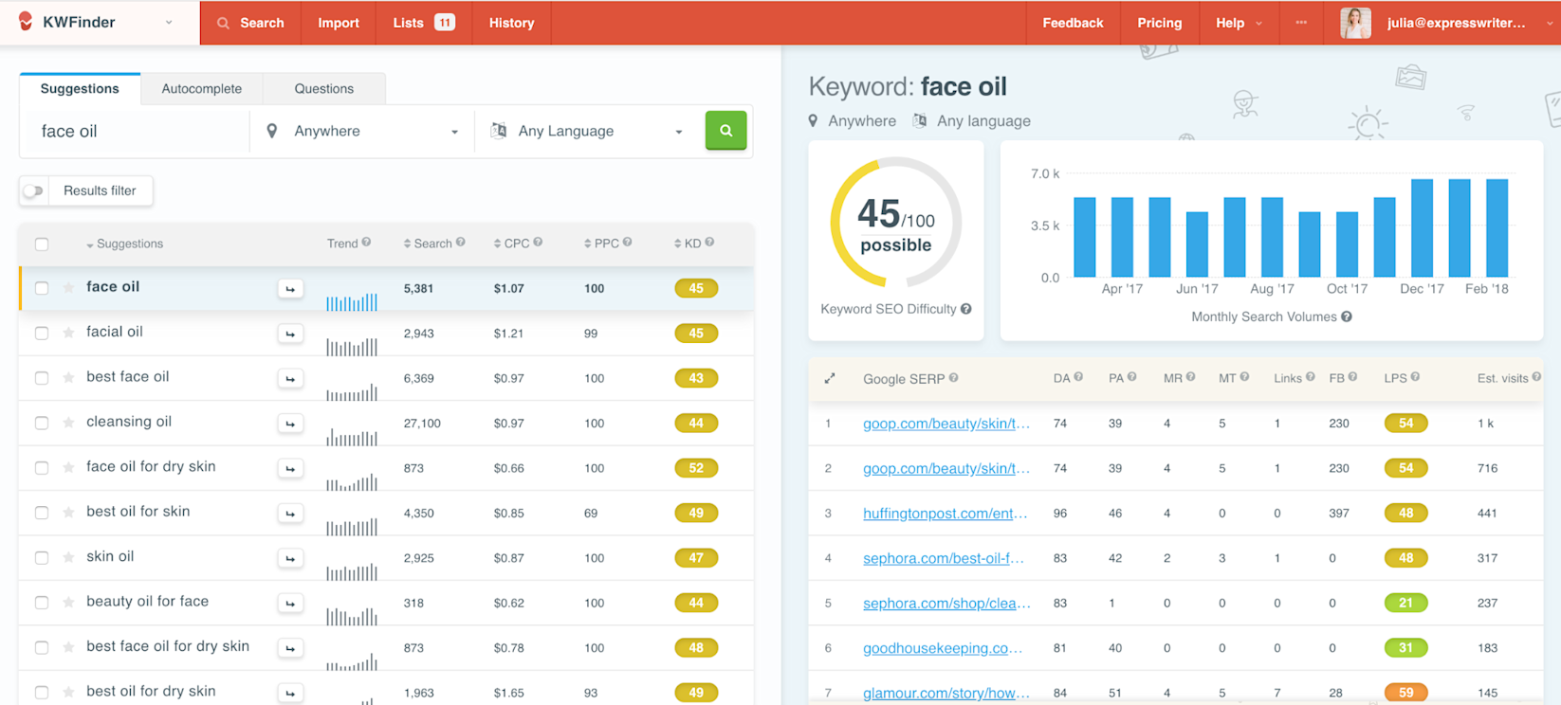Viewport: 1561px width, 705px height.
Task: Open the Any Language dropdown
Action: [586, 131]
